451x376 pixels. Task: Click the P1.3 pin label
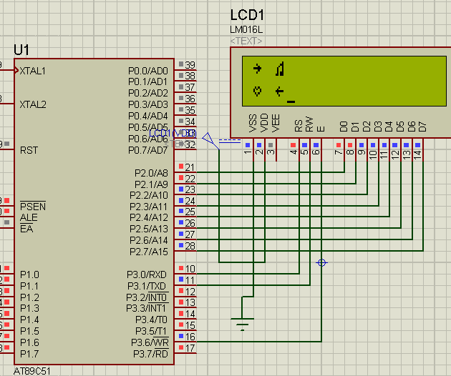(x=29, y=308)
